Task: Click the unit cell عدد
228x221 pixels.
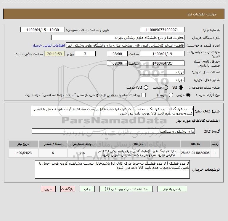Action: pos(82,153)
